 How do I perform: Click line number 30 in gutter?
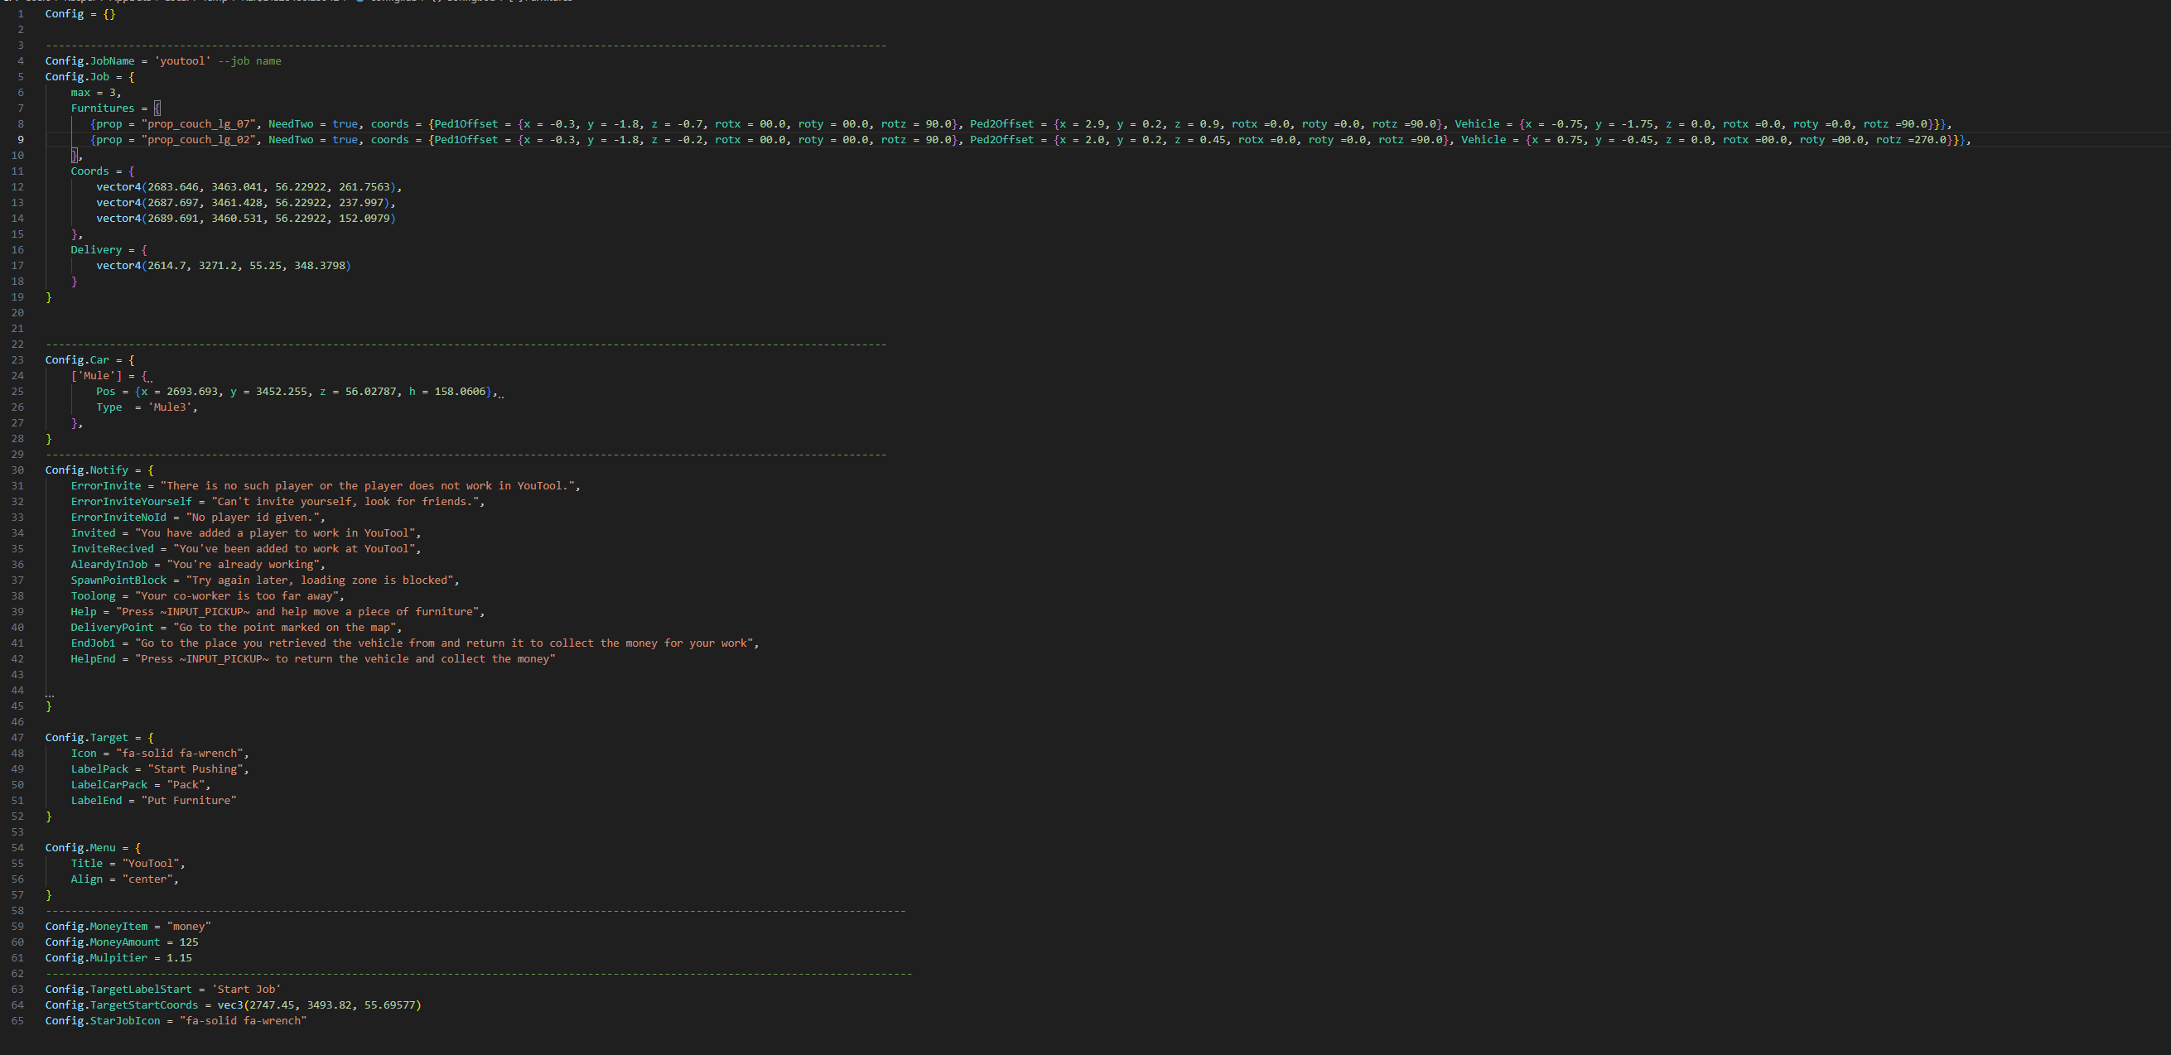pyautogui.click(x=17, y=470)
